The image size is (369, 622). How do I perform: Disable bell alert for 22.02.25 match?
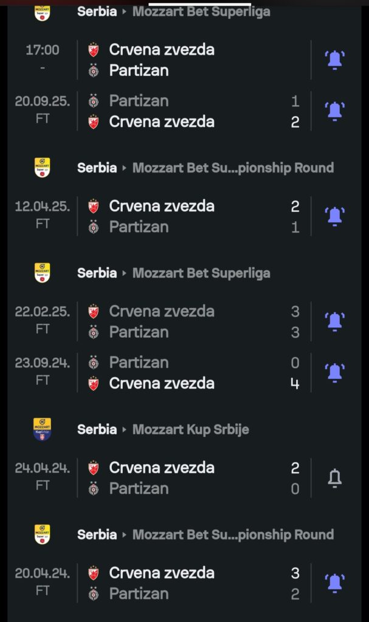tap(335, 321)
